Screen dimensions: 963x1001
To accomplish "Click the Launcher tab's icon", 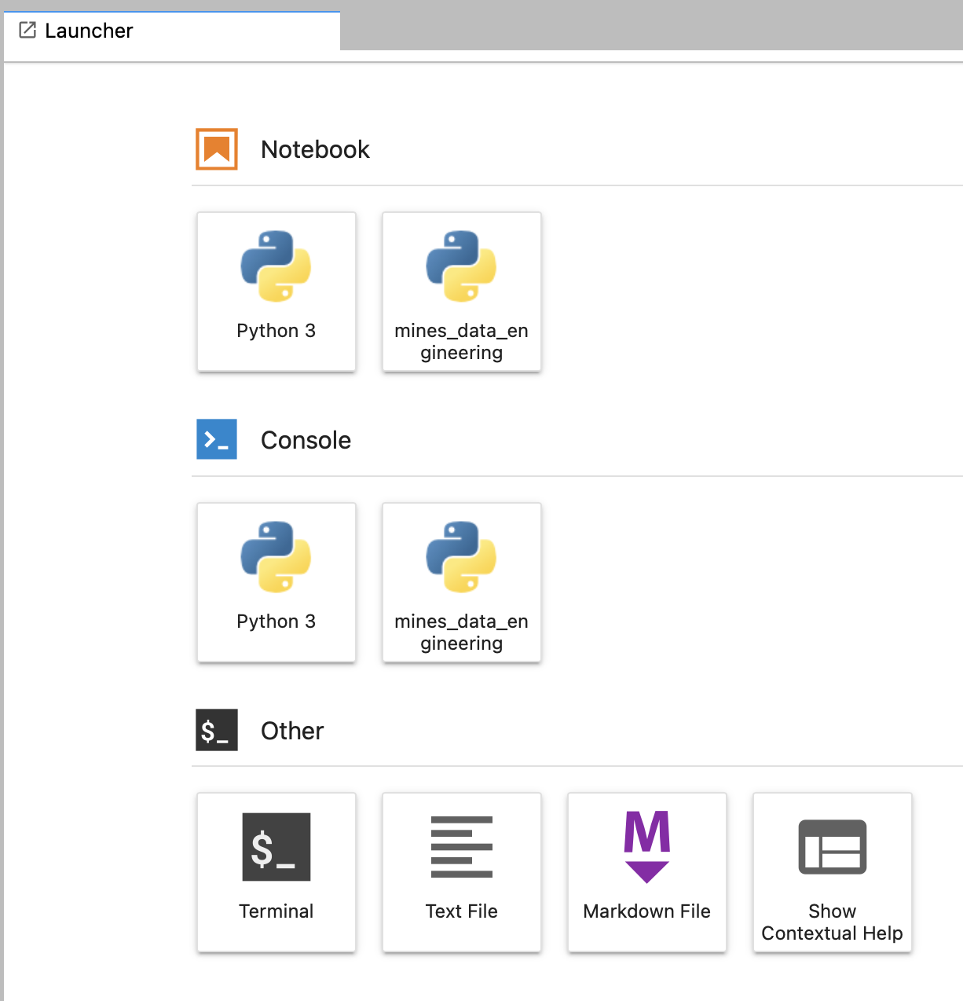I will 27,31.
